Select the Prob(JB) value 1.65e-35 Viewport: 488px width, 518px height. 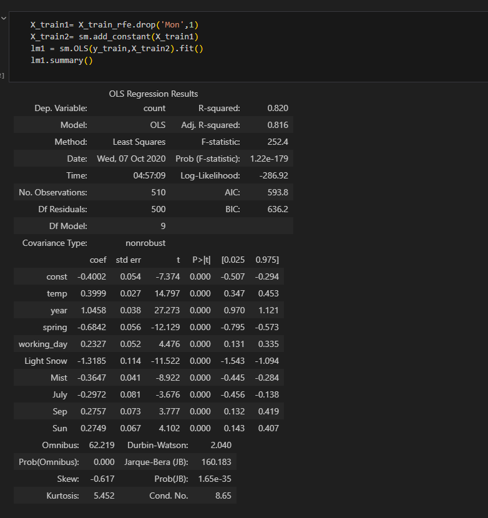pos(215,479)
